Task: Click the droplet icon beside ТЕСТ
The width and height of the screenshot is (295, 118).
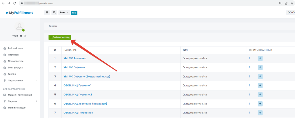Action: click(21, 36)
